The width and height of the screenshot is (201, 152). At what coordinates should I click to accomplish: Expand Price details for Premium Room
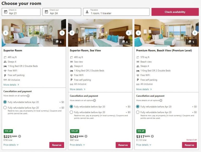point(144,145)
